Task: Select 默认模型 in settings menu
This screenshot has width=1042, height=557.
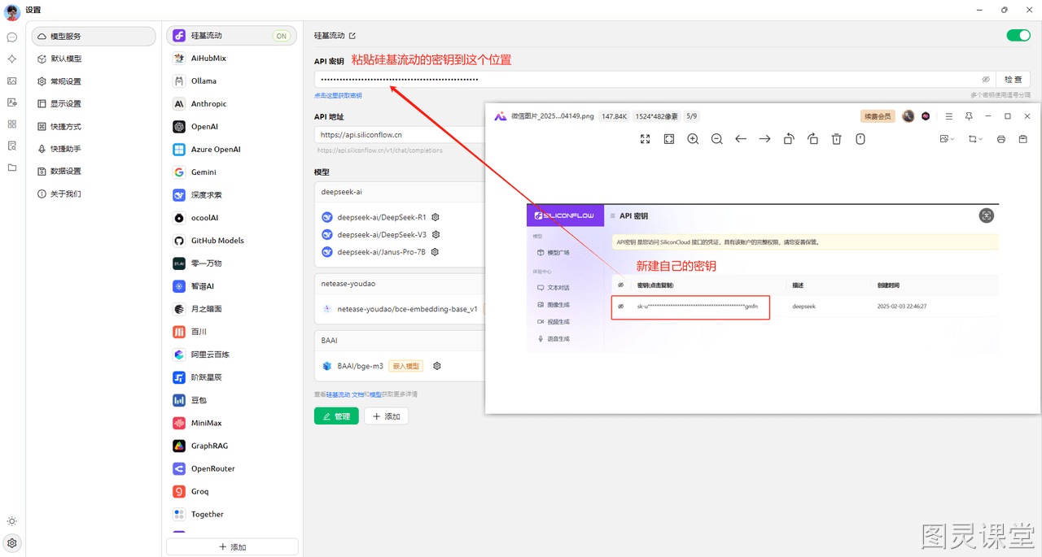Action: click(94, 59)
